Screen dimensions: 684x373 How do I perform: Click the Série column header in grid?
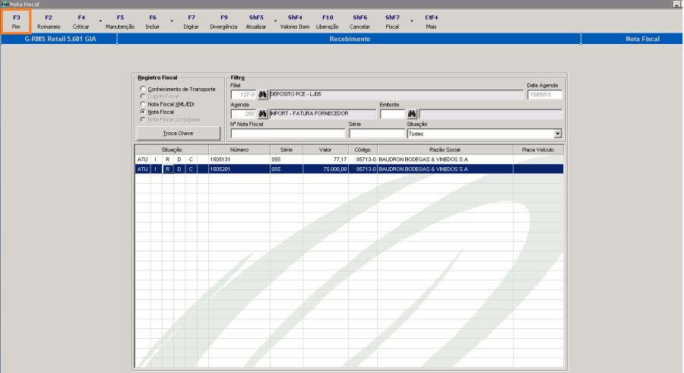pyautogui.click(x=287, y=150)
